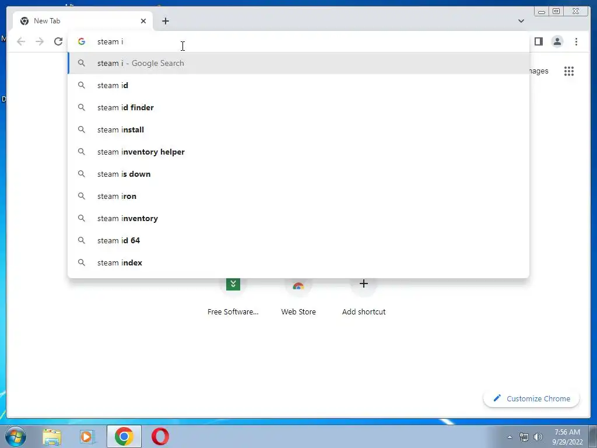597x448 pixels.
Task: Click the forward navigation arrow
Action: pyautogui.click(x=40, y=41)
